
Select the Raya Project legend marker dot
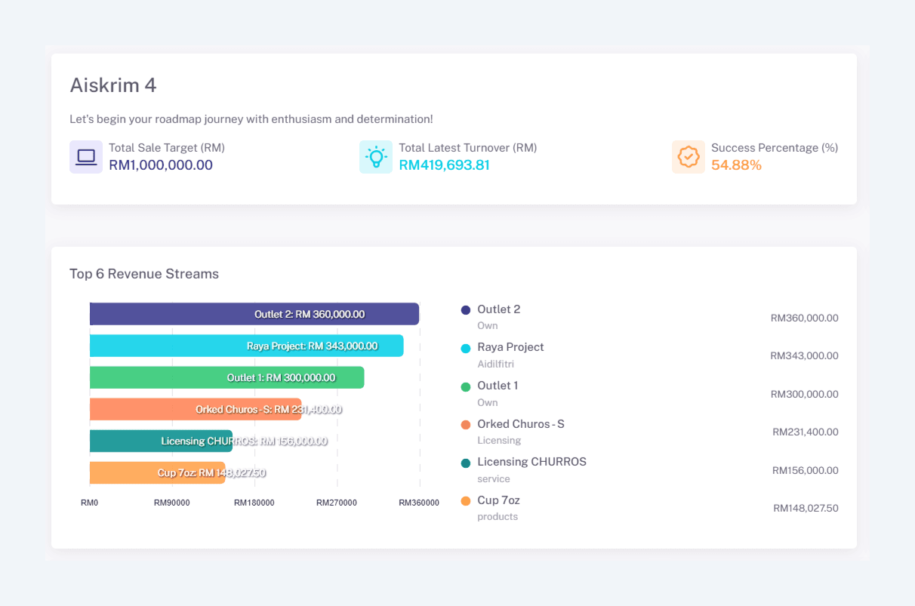(x=464, y=347)
